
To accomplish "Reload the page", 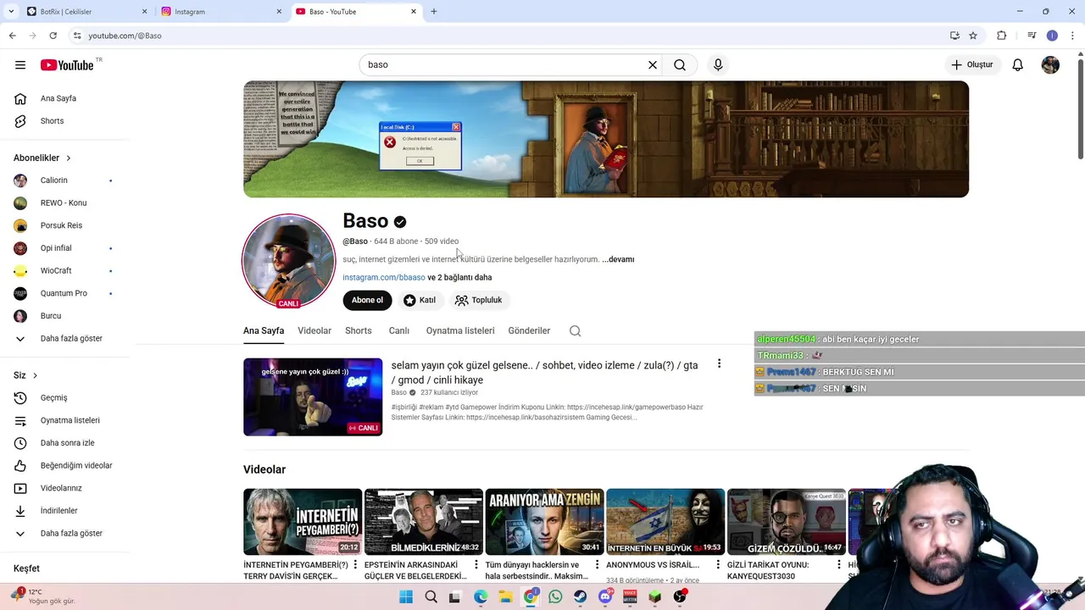I will click(x=53, y=36).
